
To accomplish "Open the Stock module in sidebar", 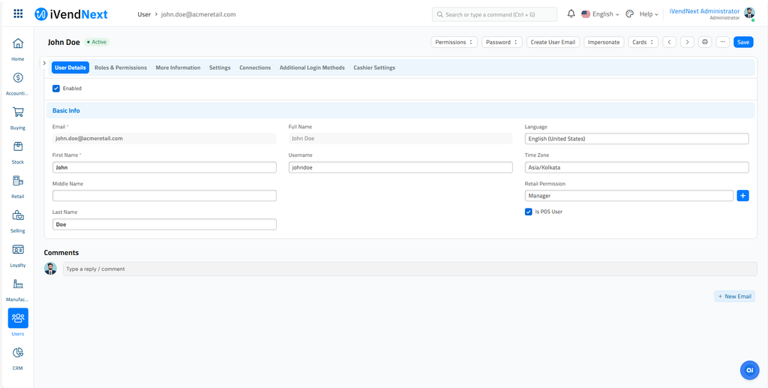I will (18, 147).
